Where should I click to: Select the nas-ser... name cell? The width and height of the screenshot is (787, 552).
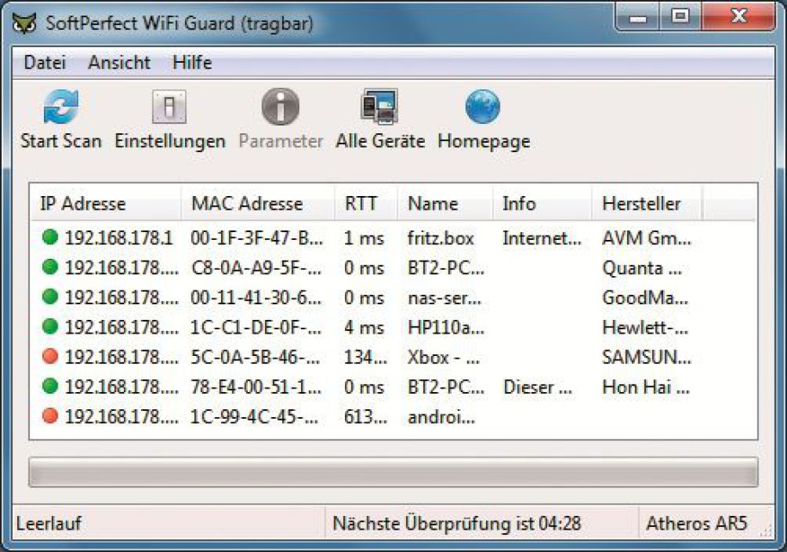pos(445,297)
